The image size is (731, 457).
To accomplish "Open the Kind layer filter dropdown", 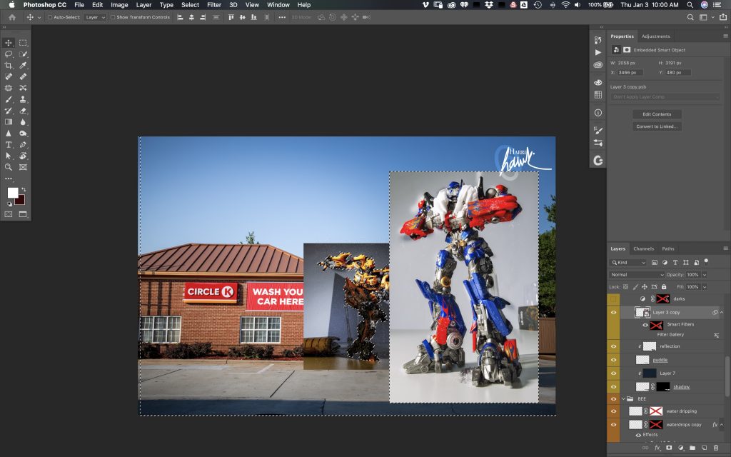I will click(x=628, y=263).
